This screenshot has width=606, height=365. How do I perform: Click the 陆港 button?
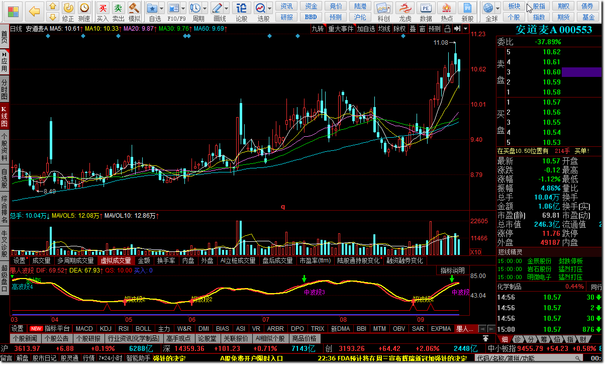click(360, 6)
